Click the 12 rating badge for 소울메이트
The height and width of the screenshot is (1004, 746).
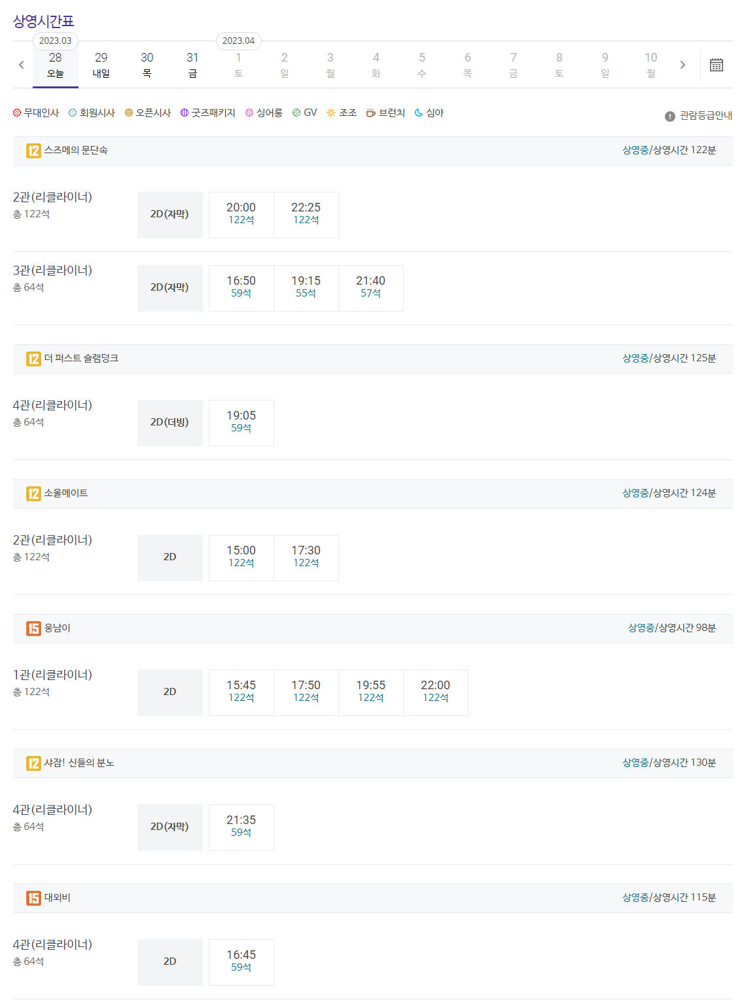pos(33,493)
